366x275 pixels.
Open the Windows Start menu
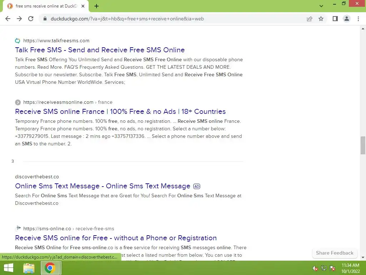pyautogui.click(x=9, y=268)
